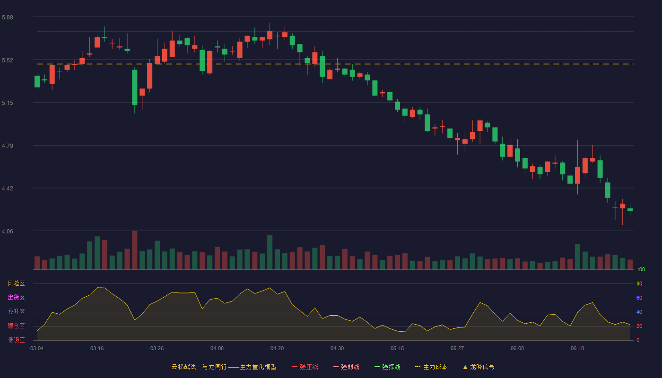This screenshot has width=662, height=378.
Task: Click the 5.52 price axis label
Action: pos(8,60)
